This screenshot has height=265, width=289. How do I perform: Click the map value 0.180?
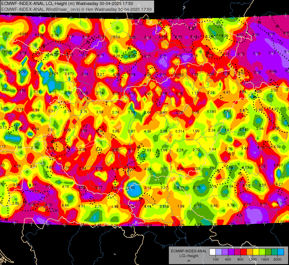pyautogui.click(x=211, y=112)
